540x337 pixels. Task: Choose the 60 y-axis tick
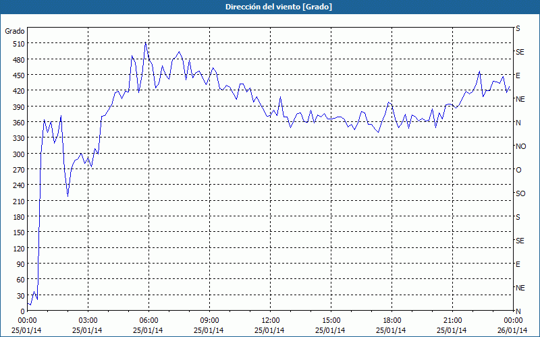(x=21, y=280)
